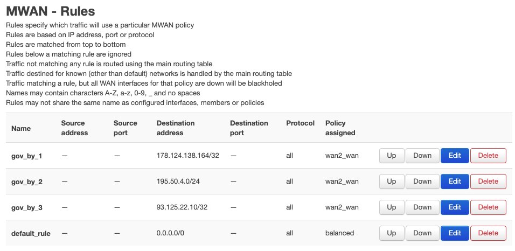Edit the gov_by_3 rule
Screen dimensions: 515x251
(455, 207)
